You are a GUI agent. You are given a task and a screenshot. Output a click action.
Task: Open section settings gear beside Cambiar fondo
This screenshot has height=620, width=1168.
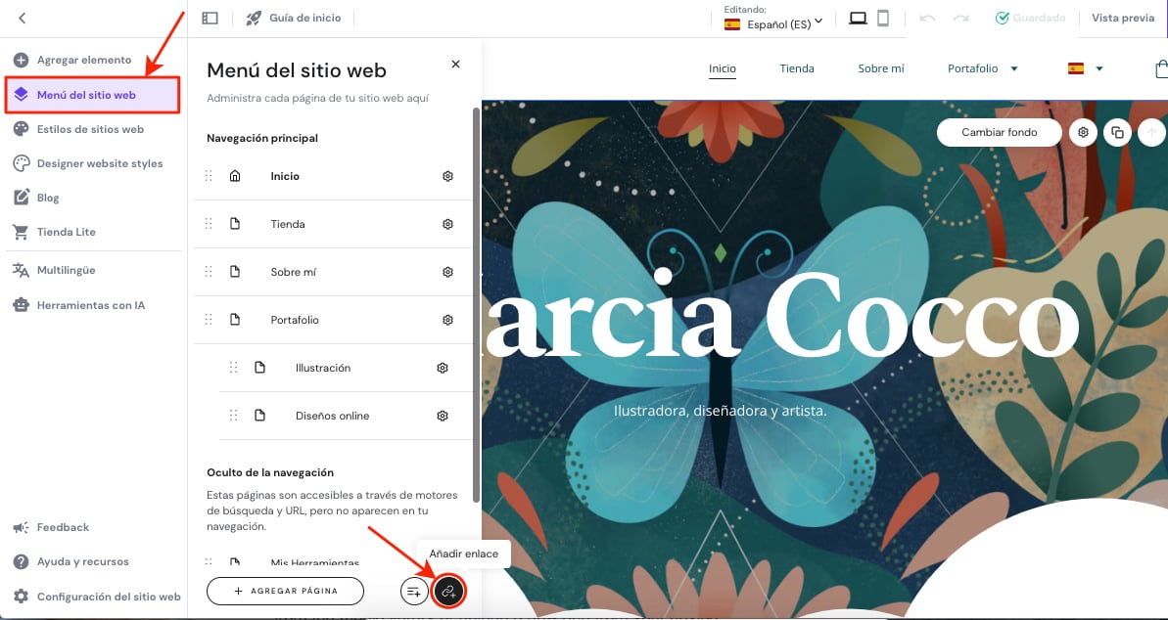coord(1083,132)
